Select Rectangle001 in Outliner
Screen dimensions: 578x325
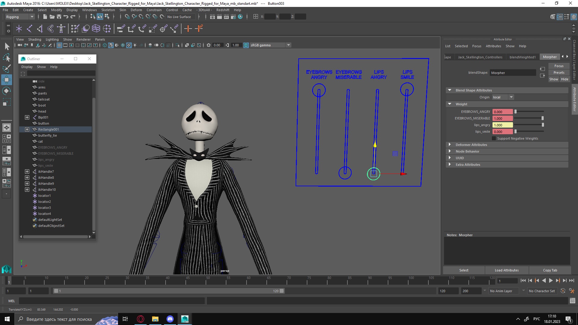tap(48, 129)
